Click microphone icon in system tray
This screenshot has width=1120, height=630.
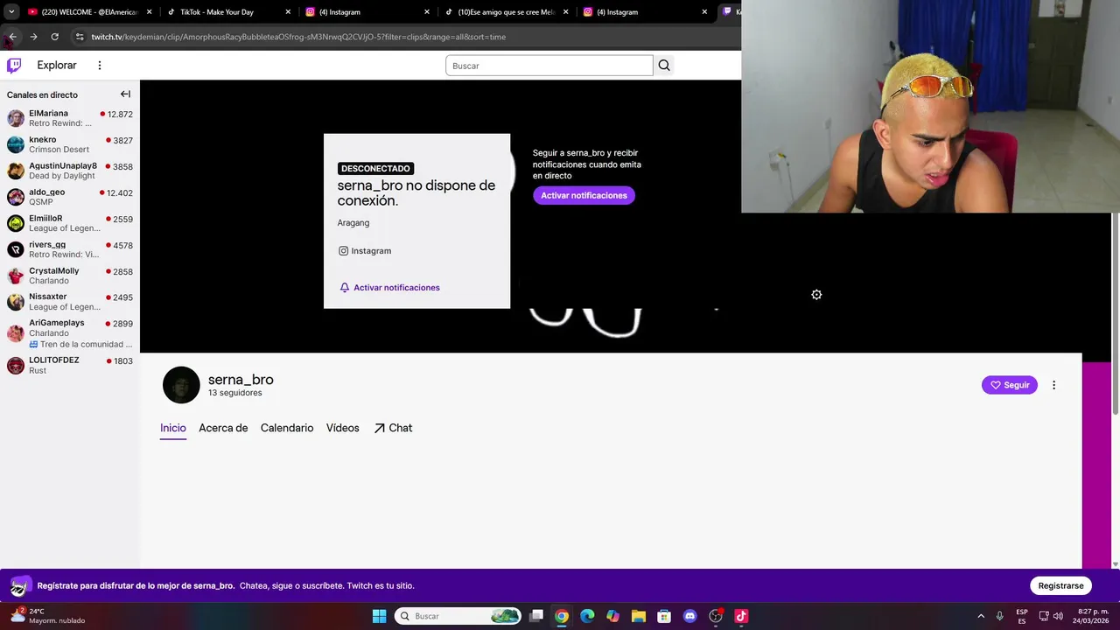[999, 616]
